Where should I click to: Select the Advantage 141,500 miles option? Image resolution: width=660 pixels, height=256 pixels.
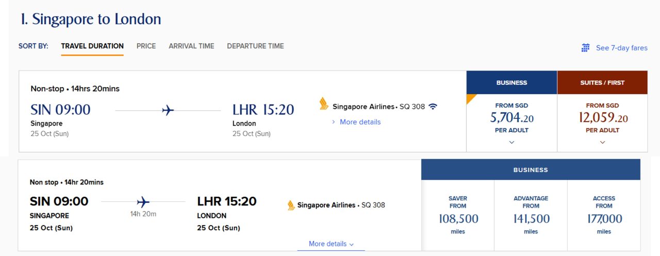click(531, 215)
